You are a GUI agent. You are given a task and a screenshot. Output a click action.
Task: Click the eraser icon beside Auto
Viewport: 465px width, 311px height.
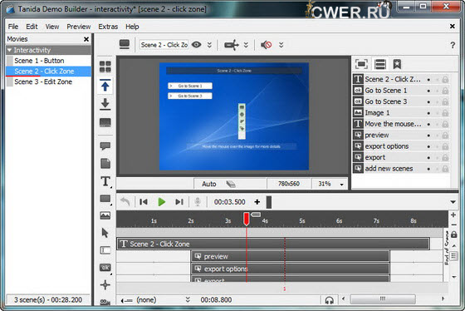231,184
